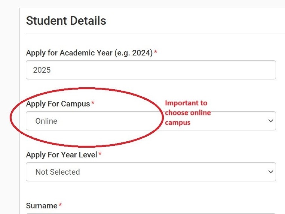Click the chevron arrow on Campus dropdown
The height and width of the screenshot is (214, 285).
[x=271, y=121]
